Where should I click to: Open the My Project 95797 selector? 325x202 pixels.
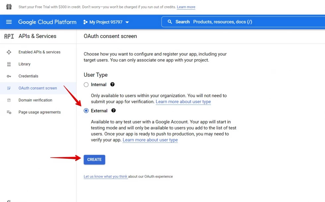click(106, 22)
